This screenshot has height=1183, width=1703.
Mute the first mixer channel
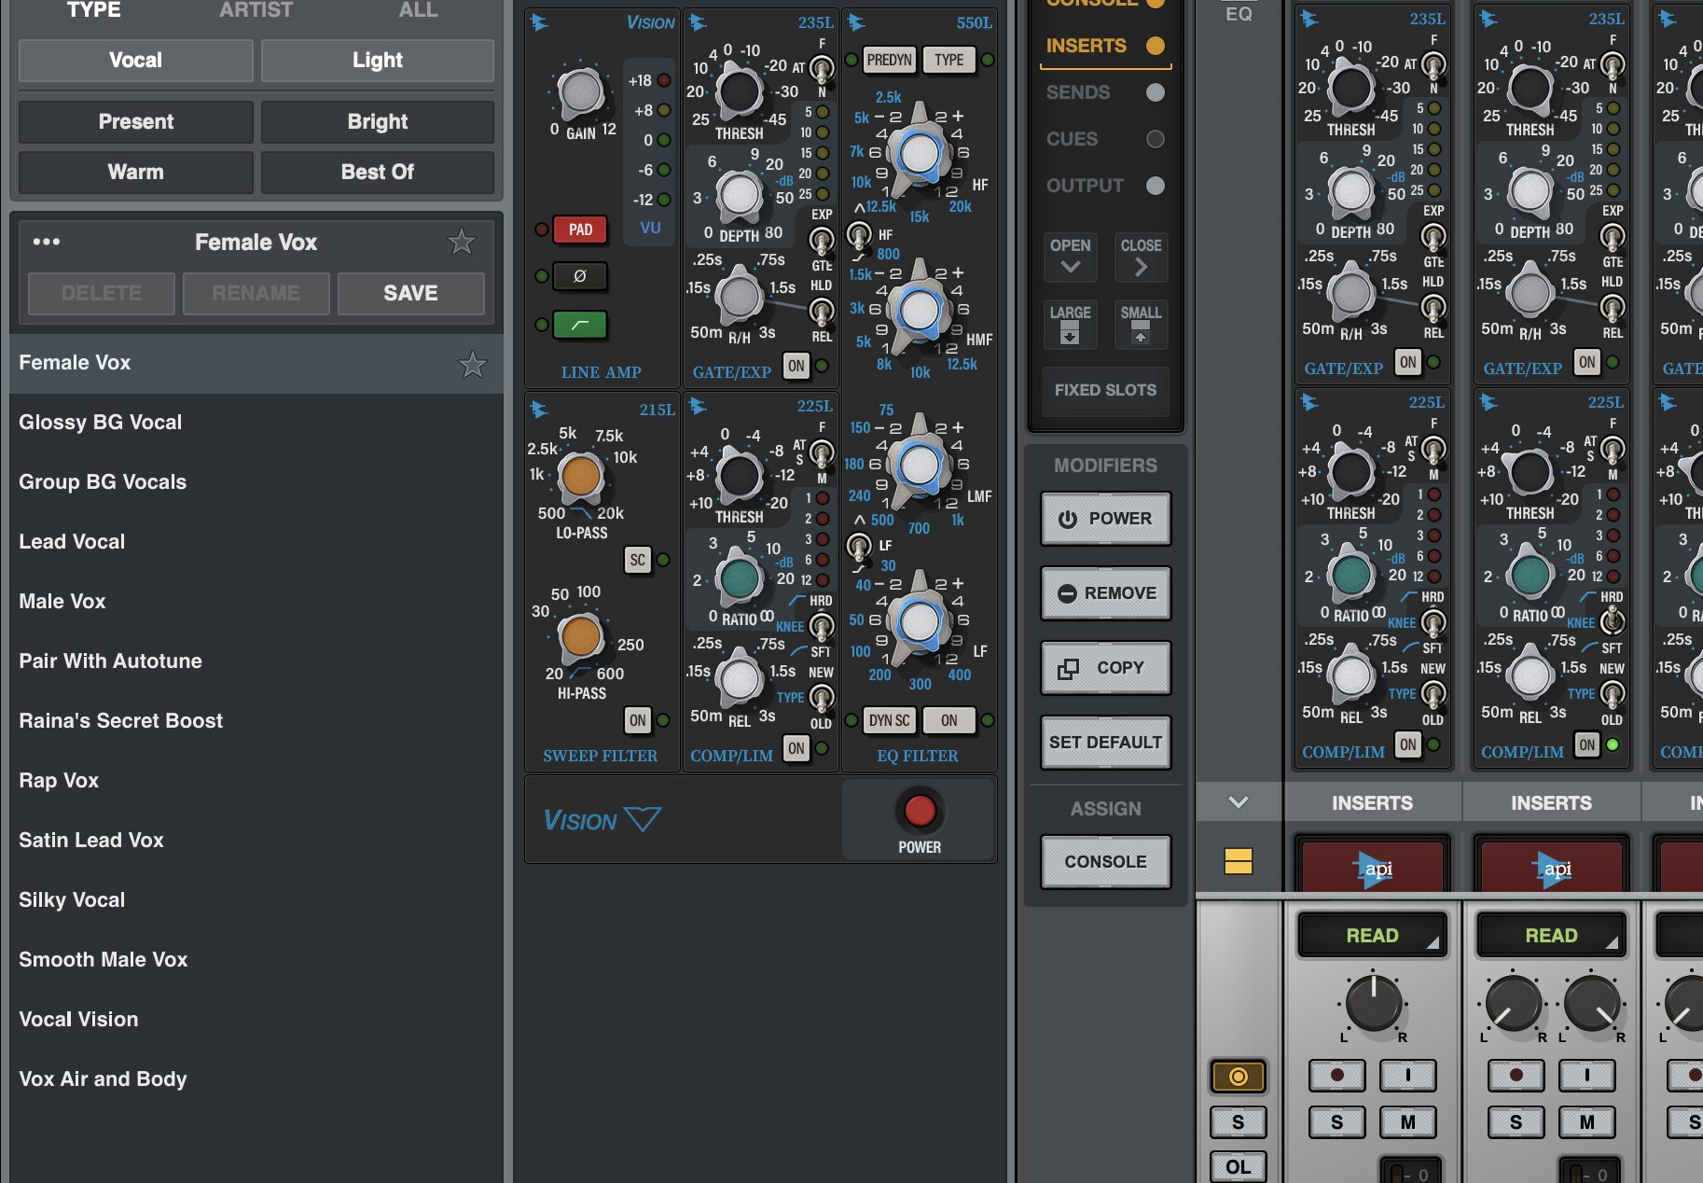click(x=1407, y=1122)
